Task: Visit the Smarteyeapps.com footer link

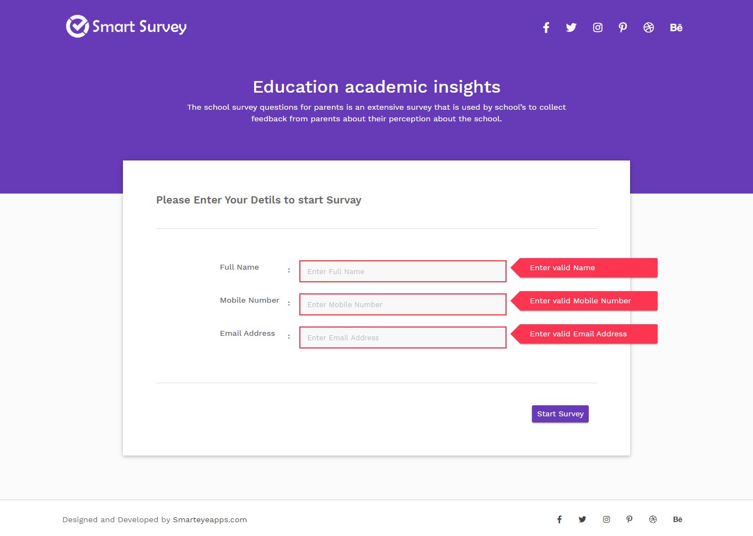Action: [x=209, y=519]
